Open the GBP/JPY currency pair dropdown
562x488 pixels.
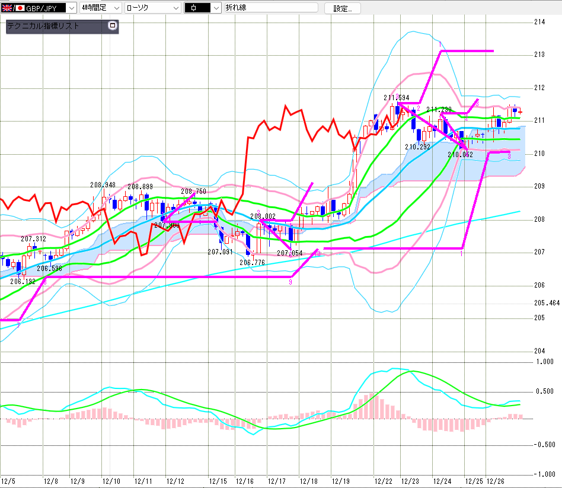pos(71,8)
